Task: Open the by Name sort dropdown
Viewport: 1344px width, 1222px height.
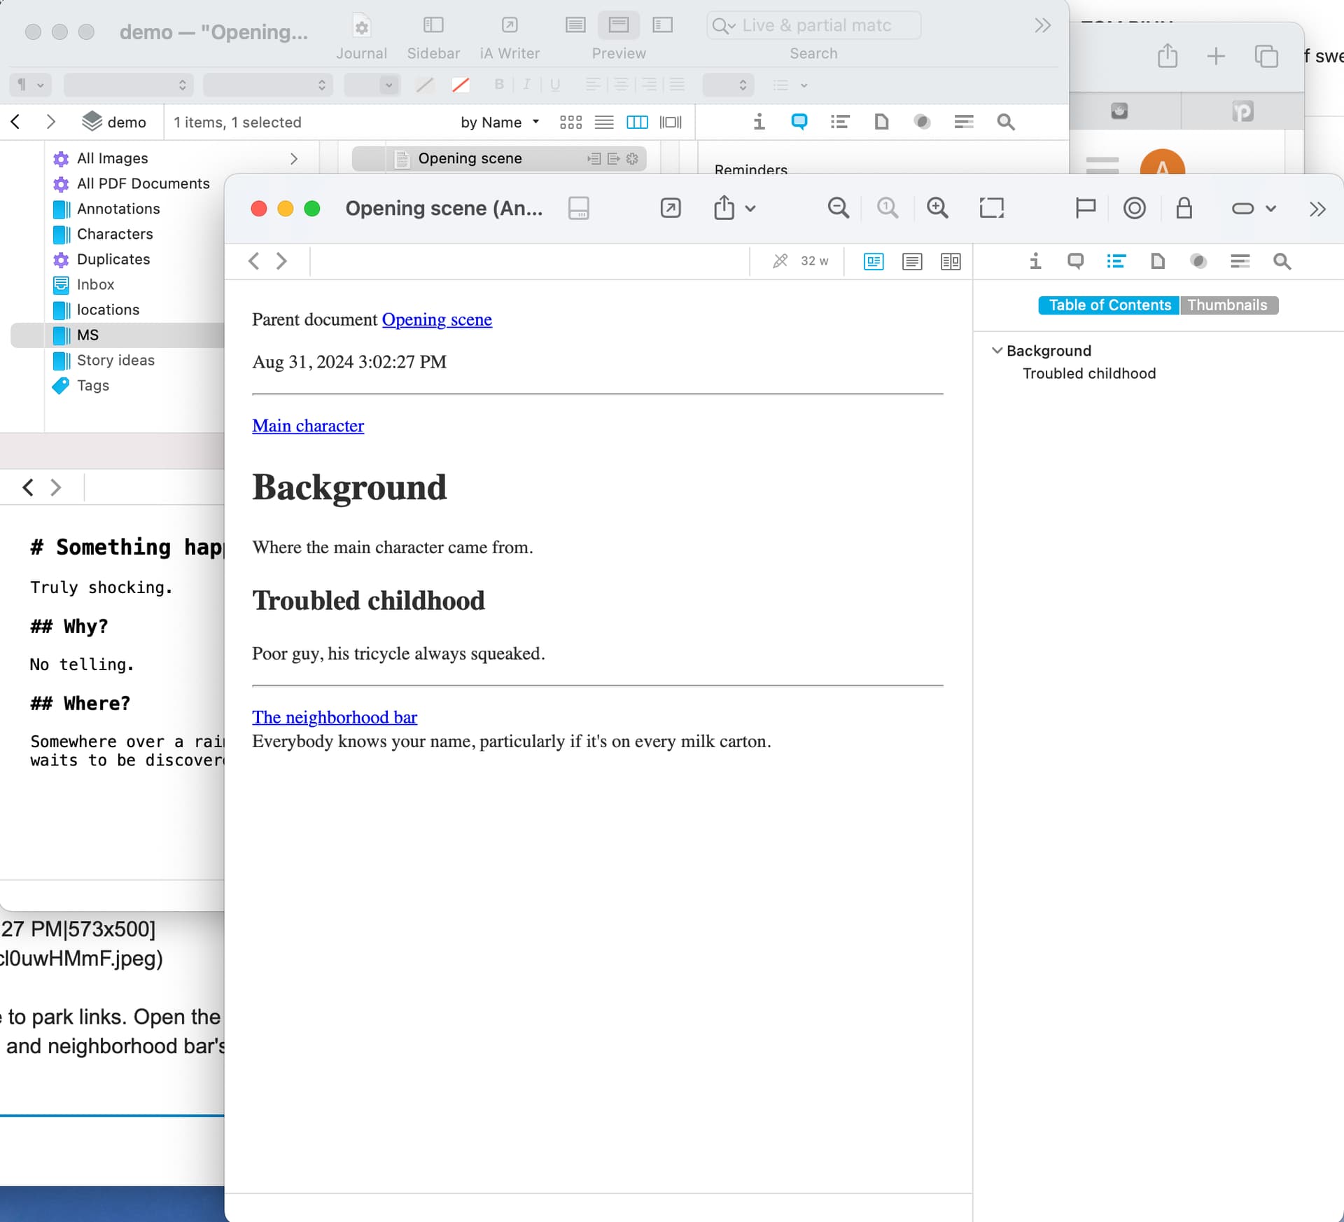Action: point(500,122)
